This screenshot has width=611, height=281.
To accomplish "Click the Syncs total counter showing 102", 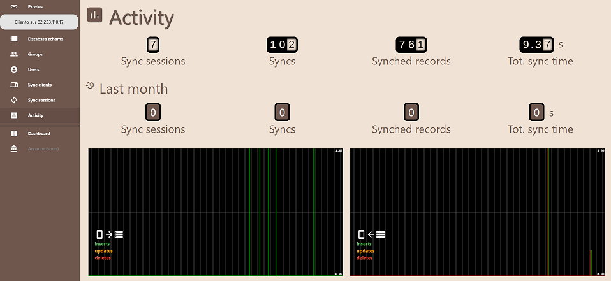I will 282,45.
